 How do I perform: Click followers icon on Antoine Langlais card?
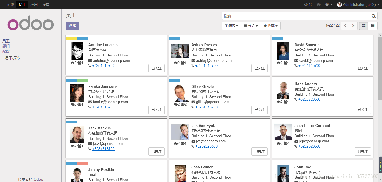tap(80, 63)
